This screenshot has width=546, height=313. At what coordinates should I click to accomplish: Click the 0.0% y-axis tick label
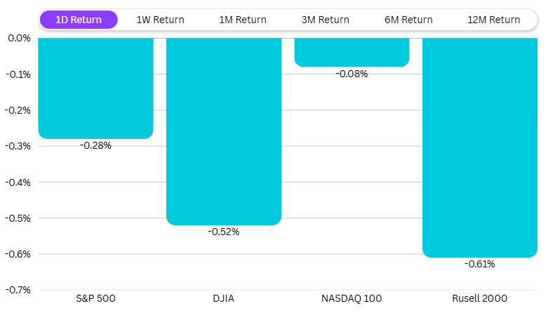click(19, 38)
